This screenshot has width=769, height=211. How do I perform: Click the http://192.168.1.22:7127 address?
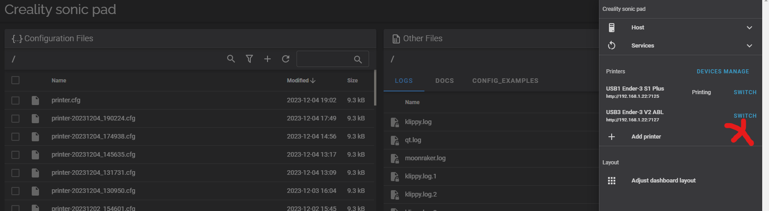tap(633, 120)
